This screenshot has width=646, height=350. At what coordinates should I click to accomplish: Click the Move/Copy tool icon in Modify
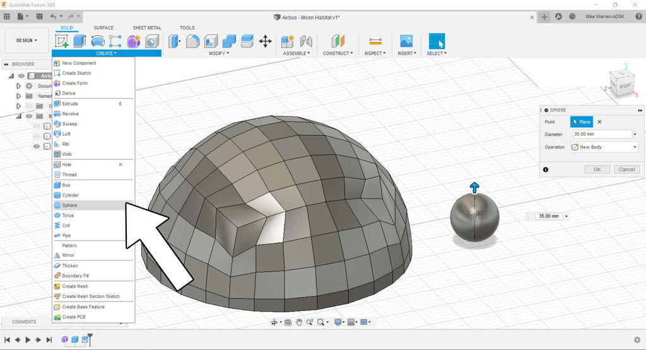[x=266, y=42]
